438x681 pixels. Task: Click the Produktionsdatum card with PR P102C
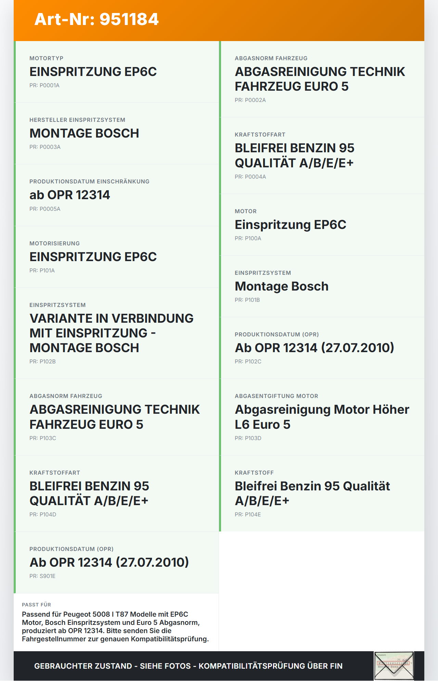point(322,348)
